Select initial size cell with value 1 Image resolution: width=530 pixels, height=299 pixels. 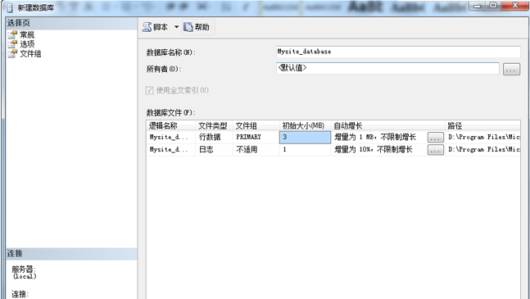[x=305, y=150]
